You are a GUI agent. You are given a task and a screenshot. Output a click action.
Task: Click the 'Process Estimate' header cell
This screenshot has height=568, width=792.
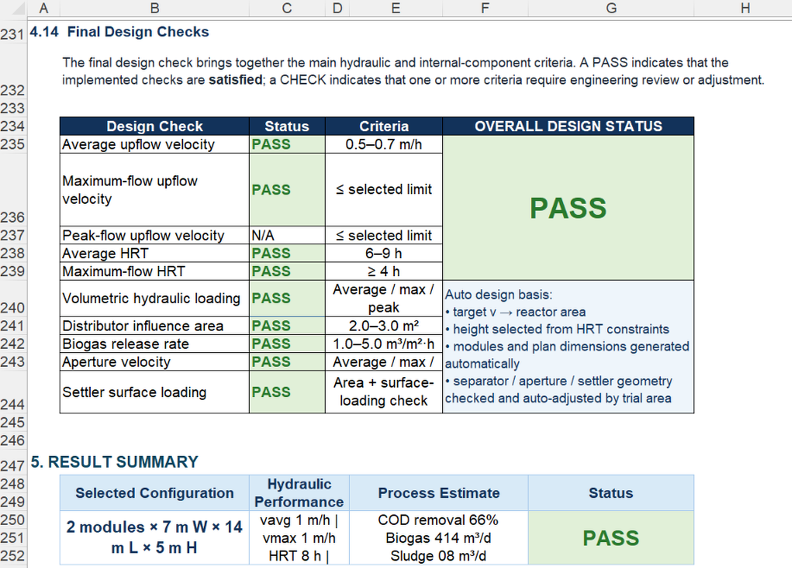[x=439, y=493]
